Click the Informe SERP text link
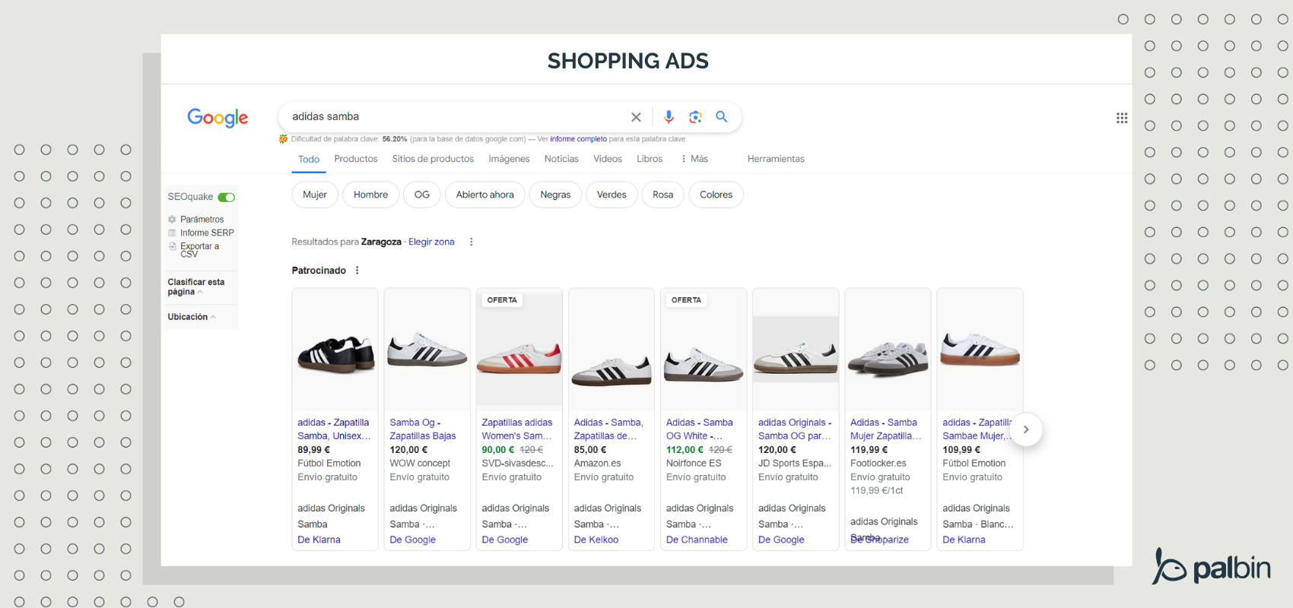The image size is (1293, 608). (207, 233)
